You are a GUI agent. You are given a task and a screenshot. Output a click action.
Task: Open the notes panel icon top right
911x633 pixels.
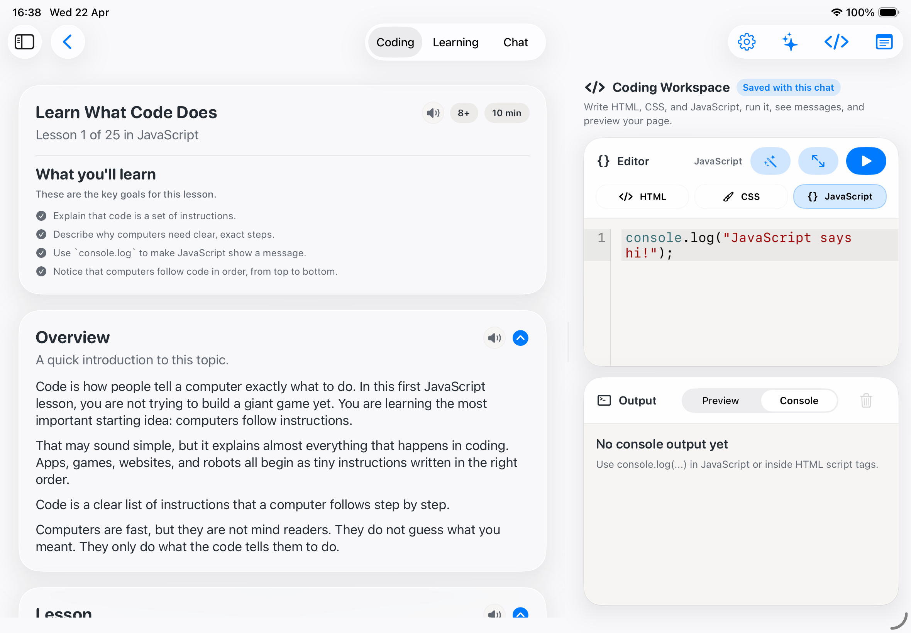point(884,42)
